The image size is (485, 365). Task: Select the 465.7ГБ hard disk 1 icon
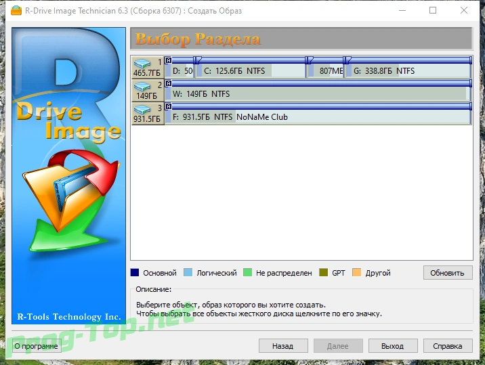147,67
